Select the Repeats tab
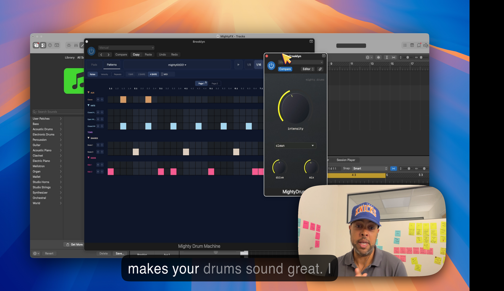The image size is (504, 291). coord(118,74)
